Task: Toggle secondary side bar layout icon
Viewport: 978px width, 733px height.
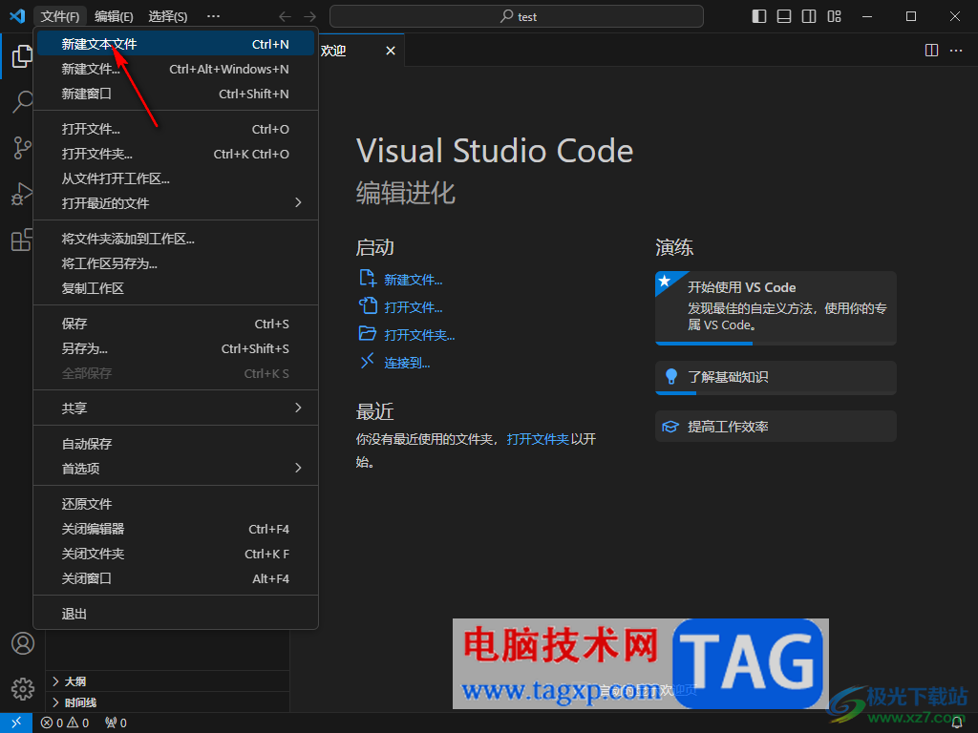Action: tap(809, 16)
